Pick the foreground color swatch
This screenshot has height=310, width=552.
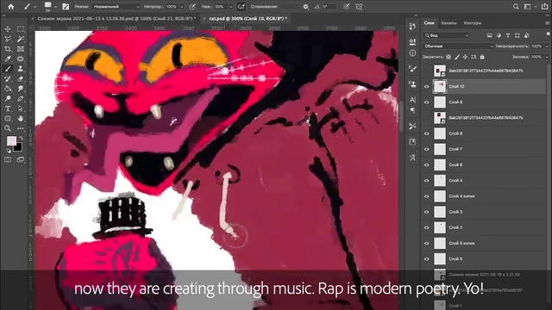(x=11, y=141)
